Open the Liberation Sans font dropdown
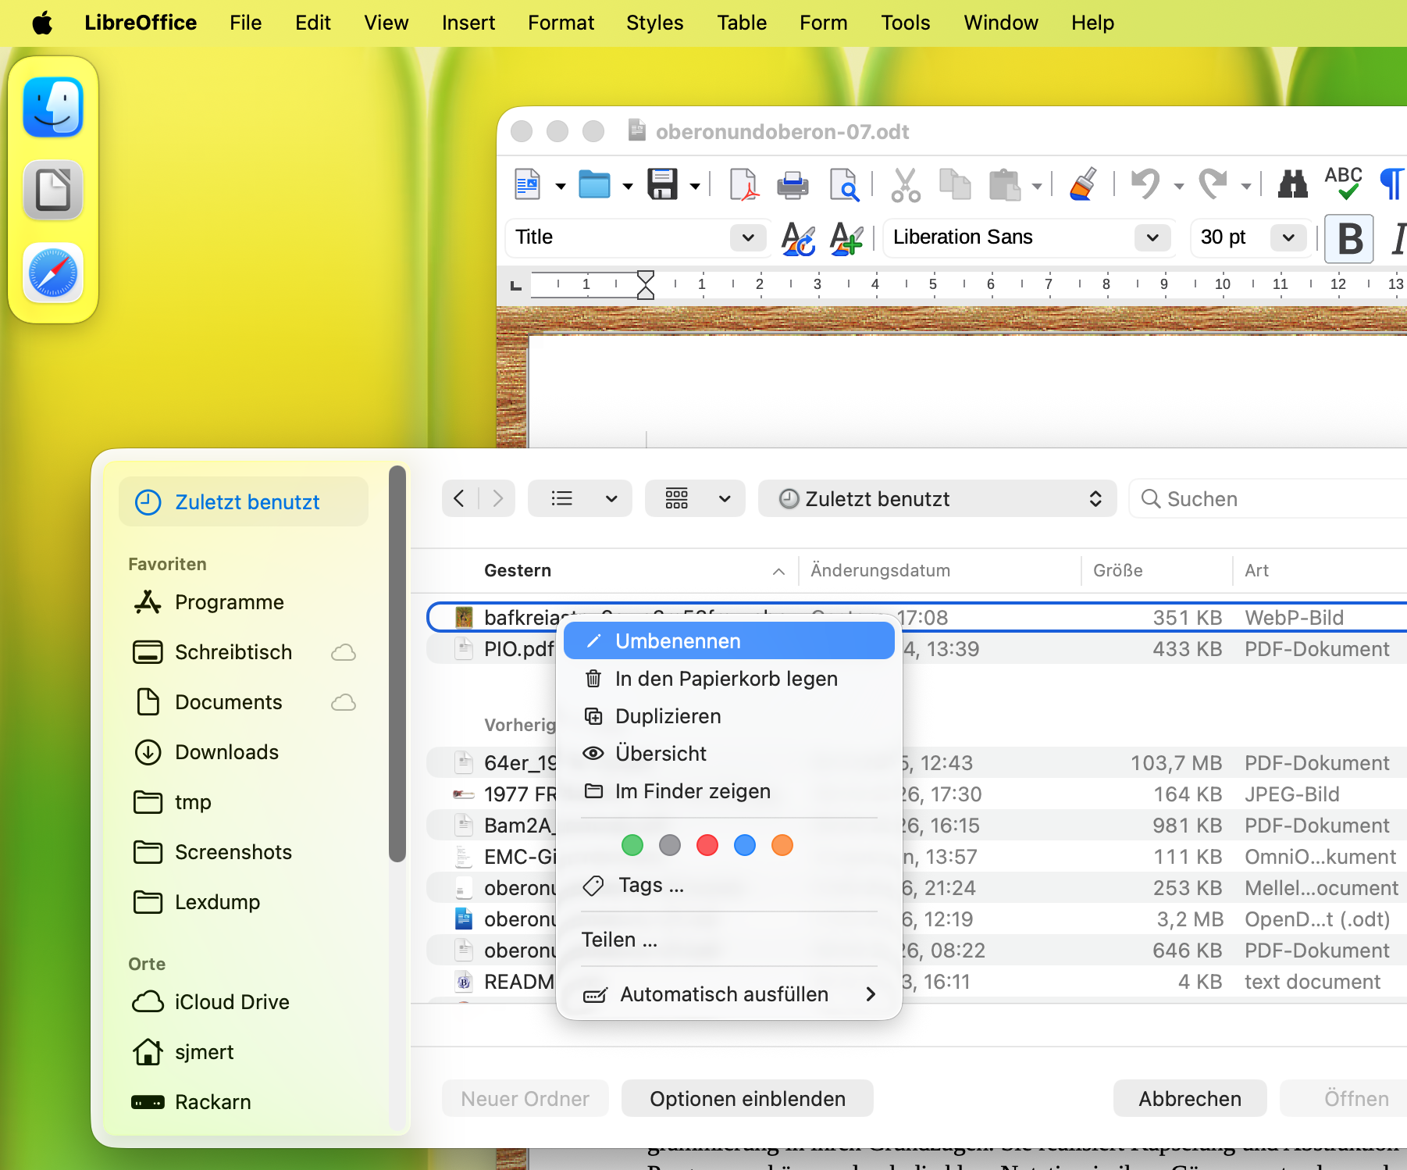The image size is (1407, 1170). tap(1152, 237)
